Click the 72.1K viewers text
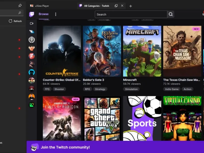 tap(172, 84)
